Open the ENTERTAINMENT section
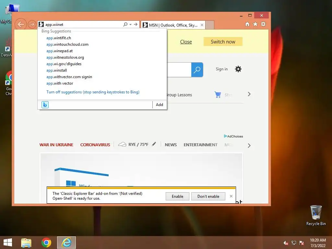 200,145
